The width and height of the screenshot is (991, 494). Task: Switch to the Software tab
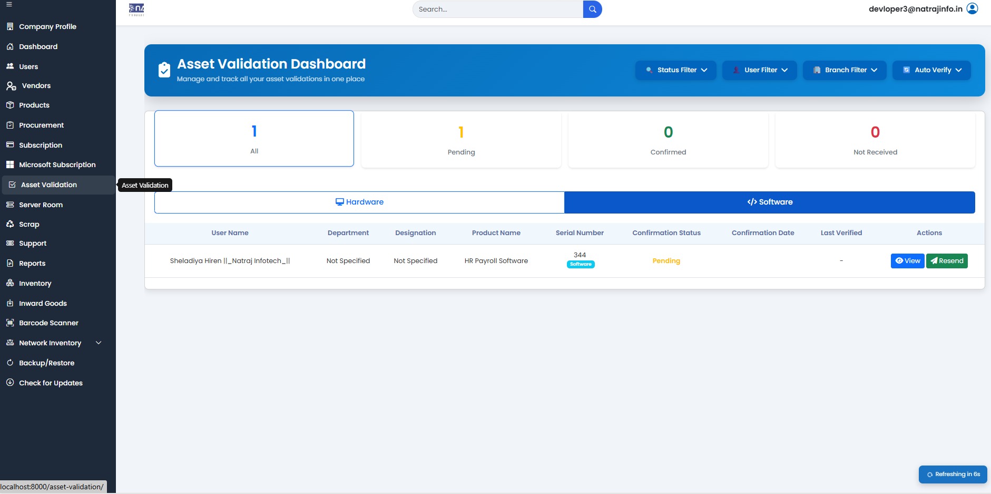(770, 202)
